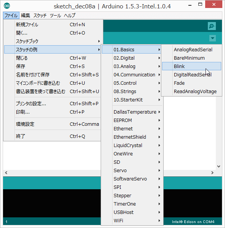Select 保存 menu entry
Image resolution: width=225 pixels, height=228 pixels.
(53, 66)
